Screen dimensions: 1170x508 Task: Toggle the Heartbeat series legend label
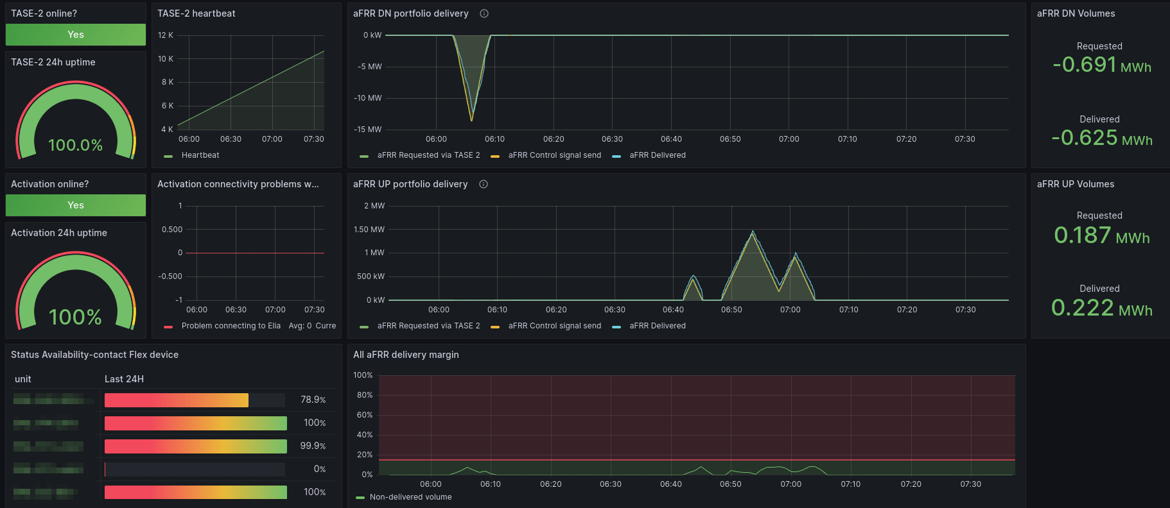click(200, 155)
